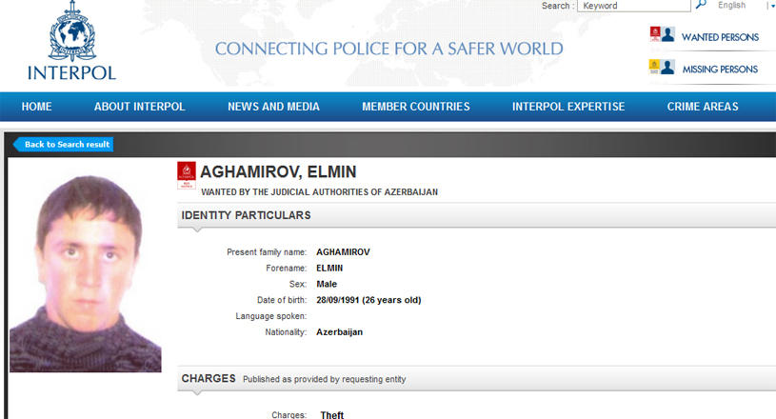
Task: Click the red notice icon beside AGHAMIROV, ELMIN
Action: click(x=187, y=175)
